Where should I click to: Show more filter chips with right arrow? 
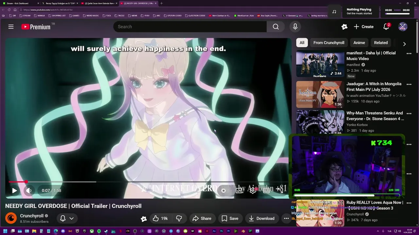404,44
